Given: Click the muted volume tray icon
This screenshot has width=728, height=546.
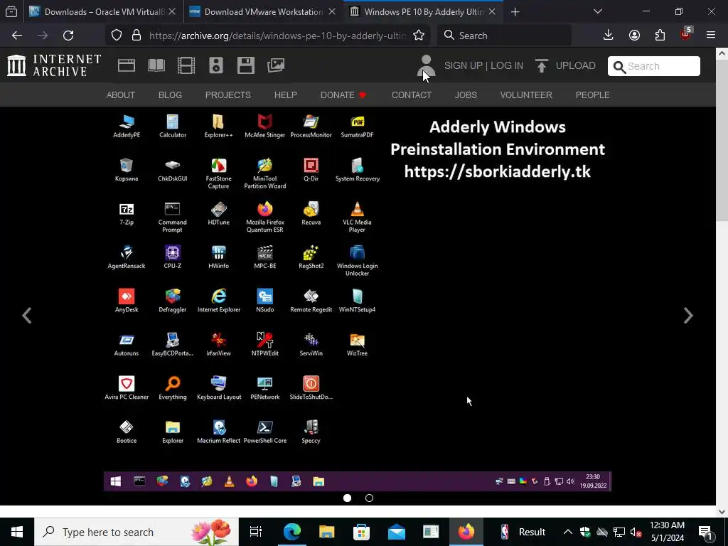Looking at the screenshot, I should [x=636, y=532].
